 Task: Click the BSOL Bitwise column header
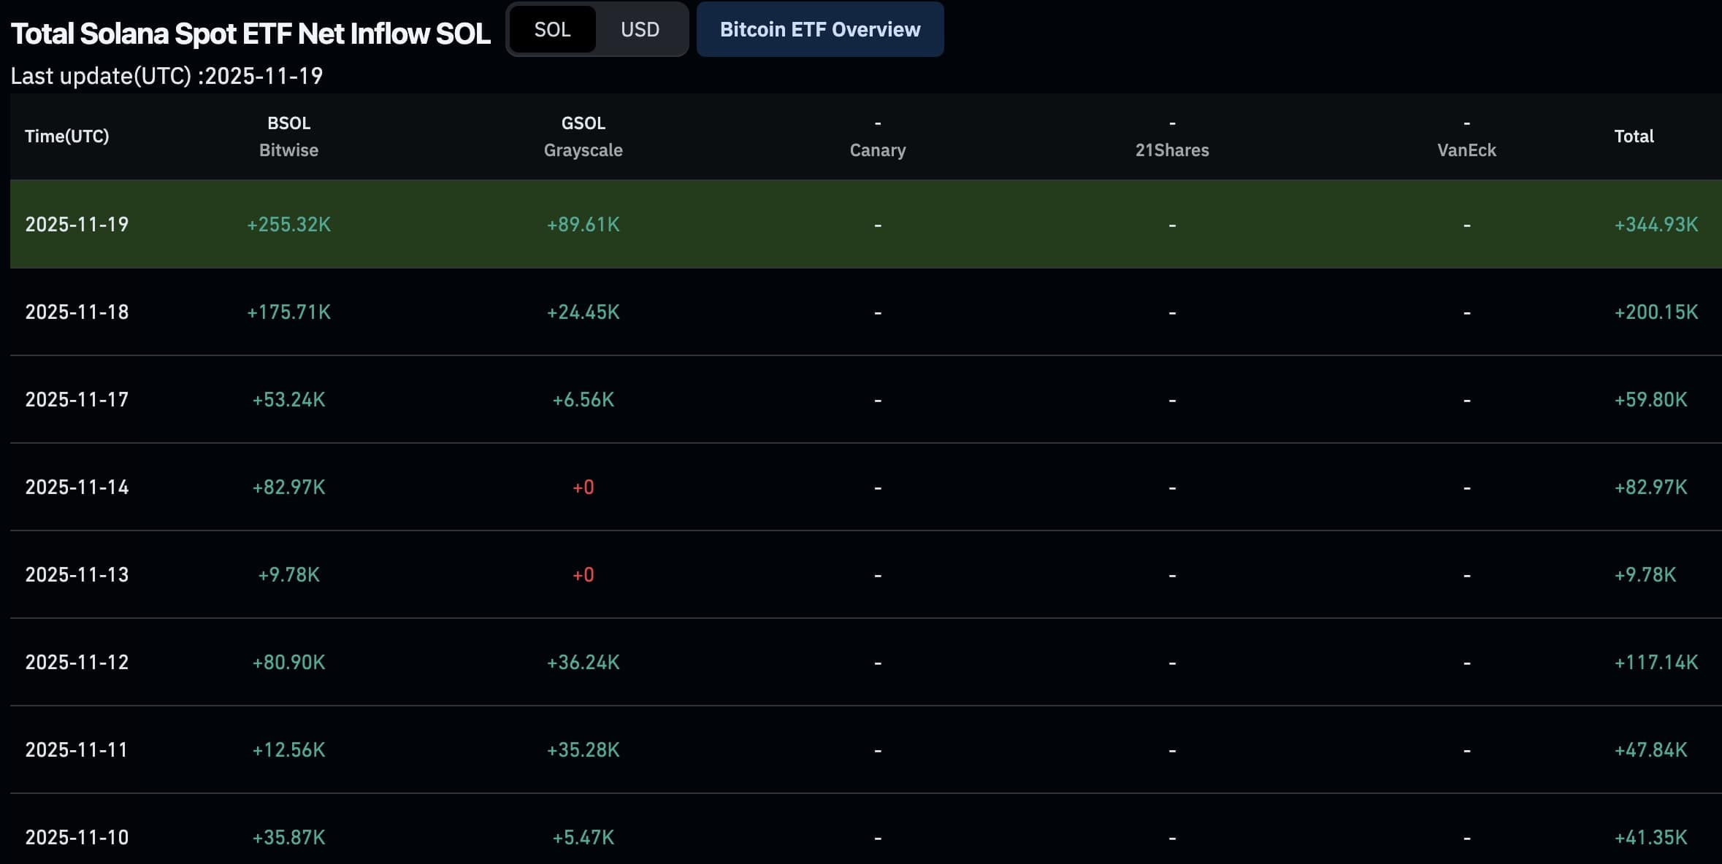tap(288, 136)
